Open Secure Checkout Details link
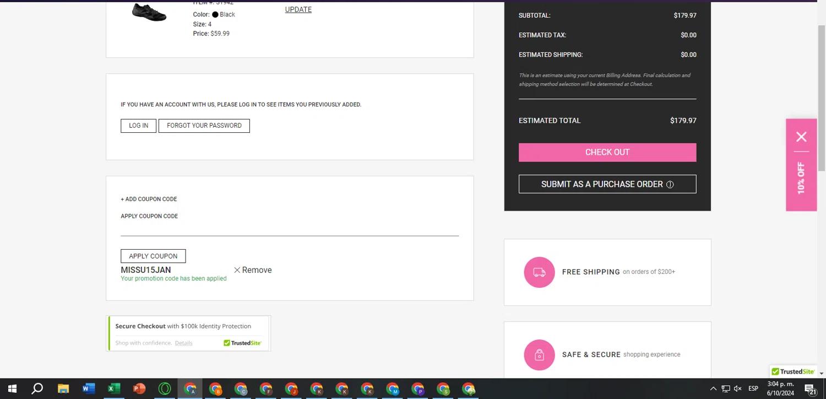Screen dimensions: 826x399 [183, 343]
